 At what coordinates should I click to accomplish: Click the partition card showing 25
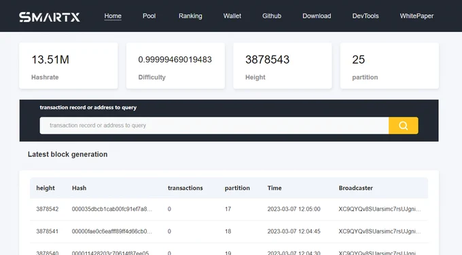coord(389,66)
